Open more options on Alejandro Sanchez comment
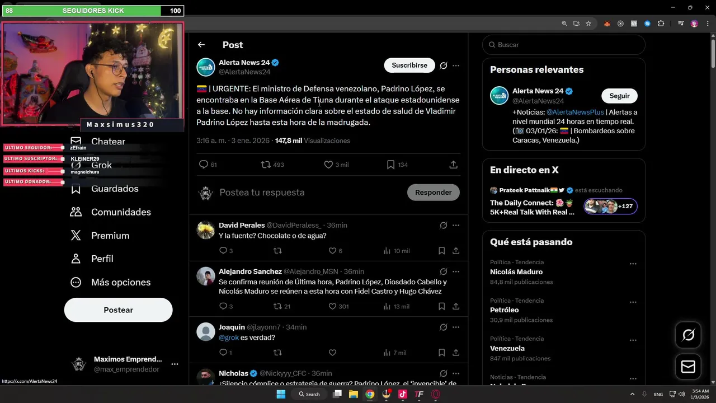Screen dimensions: 716x403 (x=456, y=271)
